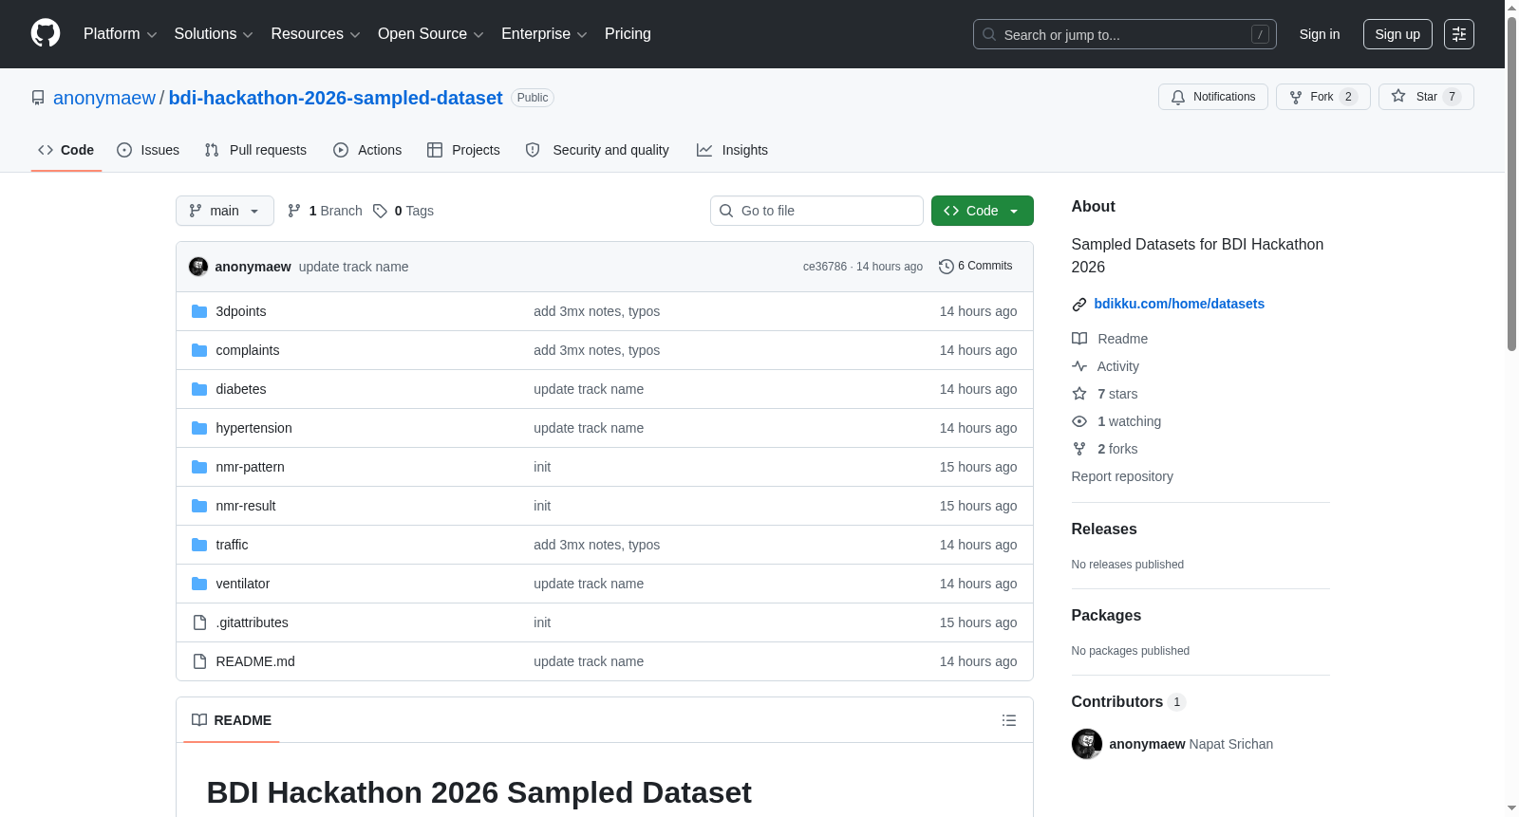Open the .gitattributes file
The height and width of the screenshot is (817, 1519).
(x=252, y=622)
